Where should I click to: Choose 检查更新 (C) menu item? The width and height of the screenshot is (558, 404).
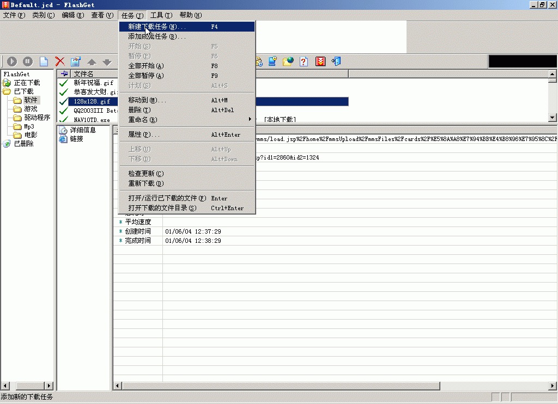coord(187,174)
